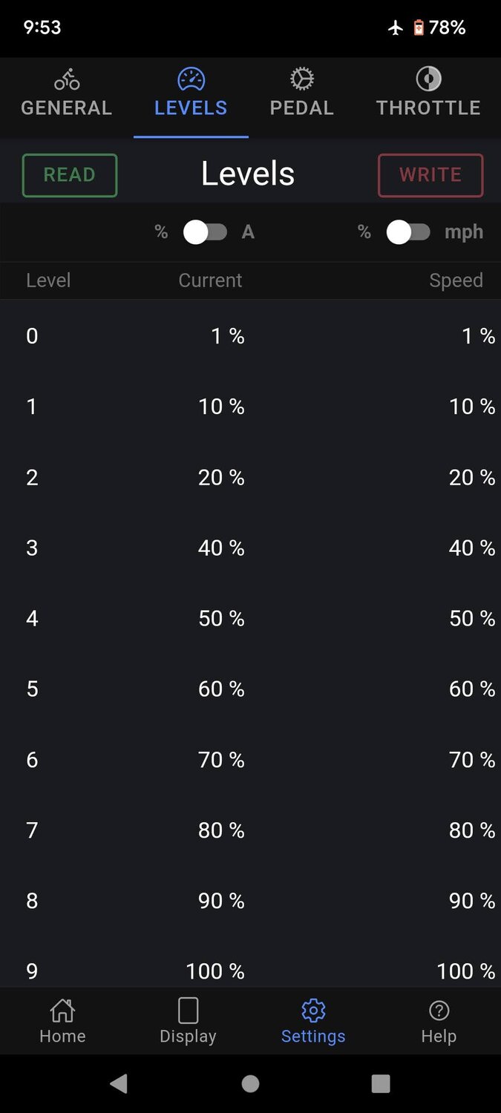Switch speed units from percent to mph
501x1113 pixels.
[x=408, y=232]
